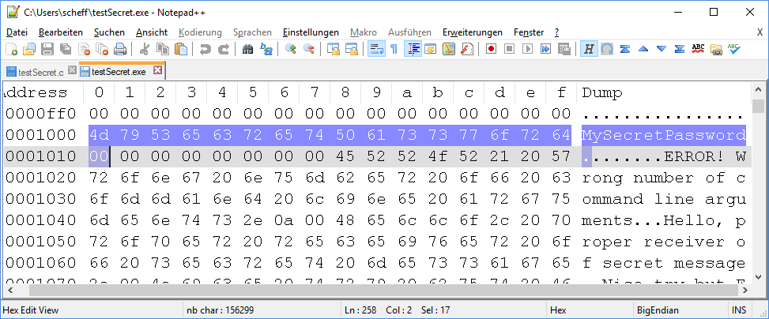Open User Defined Language lightning icon
Viewport: 769px width, 319px height.
[431, 49]
